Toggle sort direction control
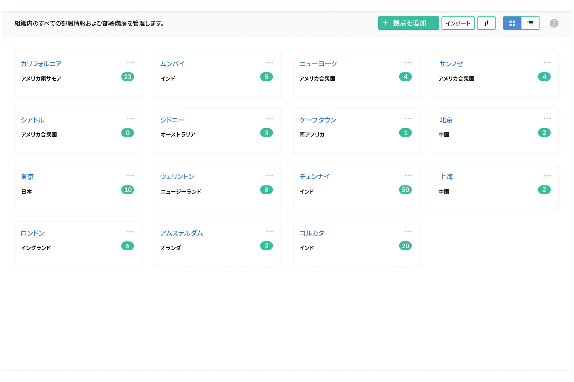This screenshot has height=382, width=574. (x=486, y=23)
